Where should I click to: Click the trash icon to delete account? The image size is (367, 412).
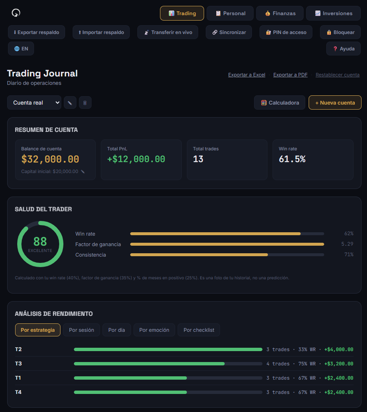click(x=85, y=103)
